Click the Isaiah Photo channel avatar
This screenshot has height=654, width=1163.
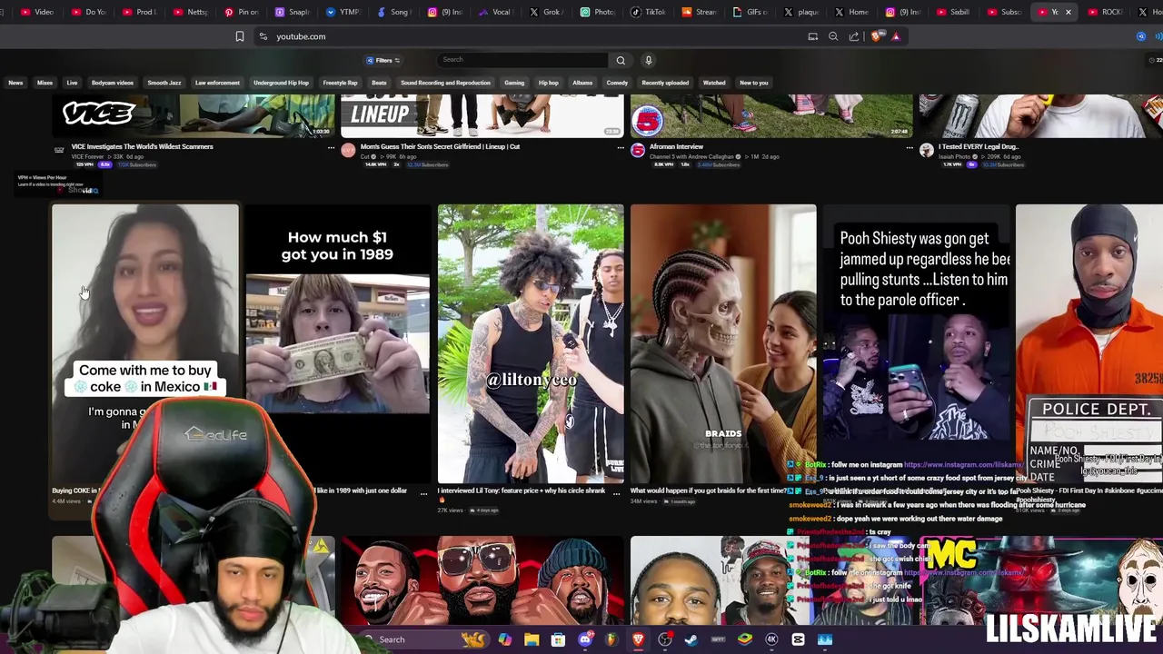click(926, 150)
